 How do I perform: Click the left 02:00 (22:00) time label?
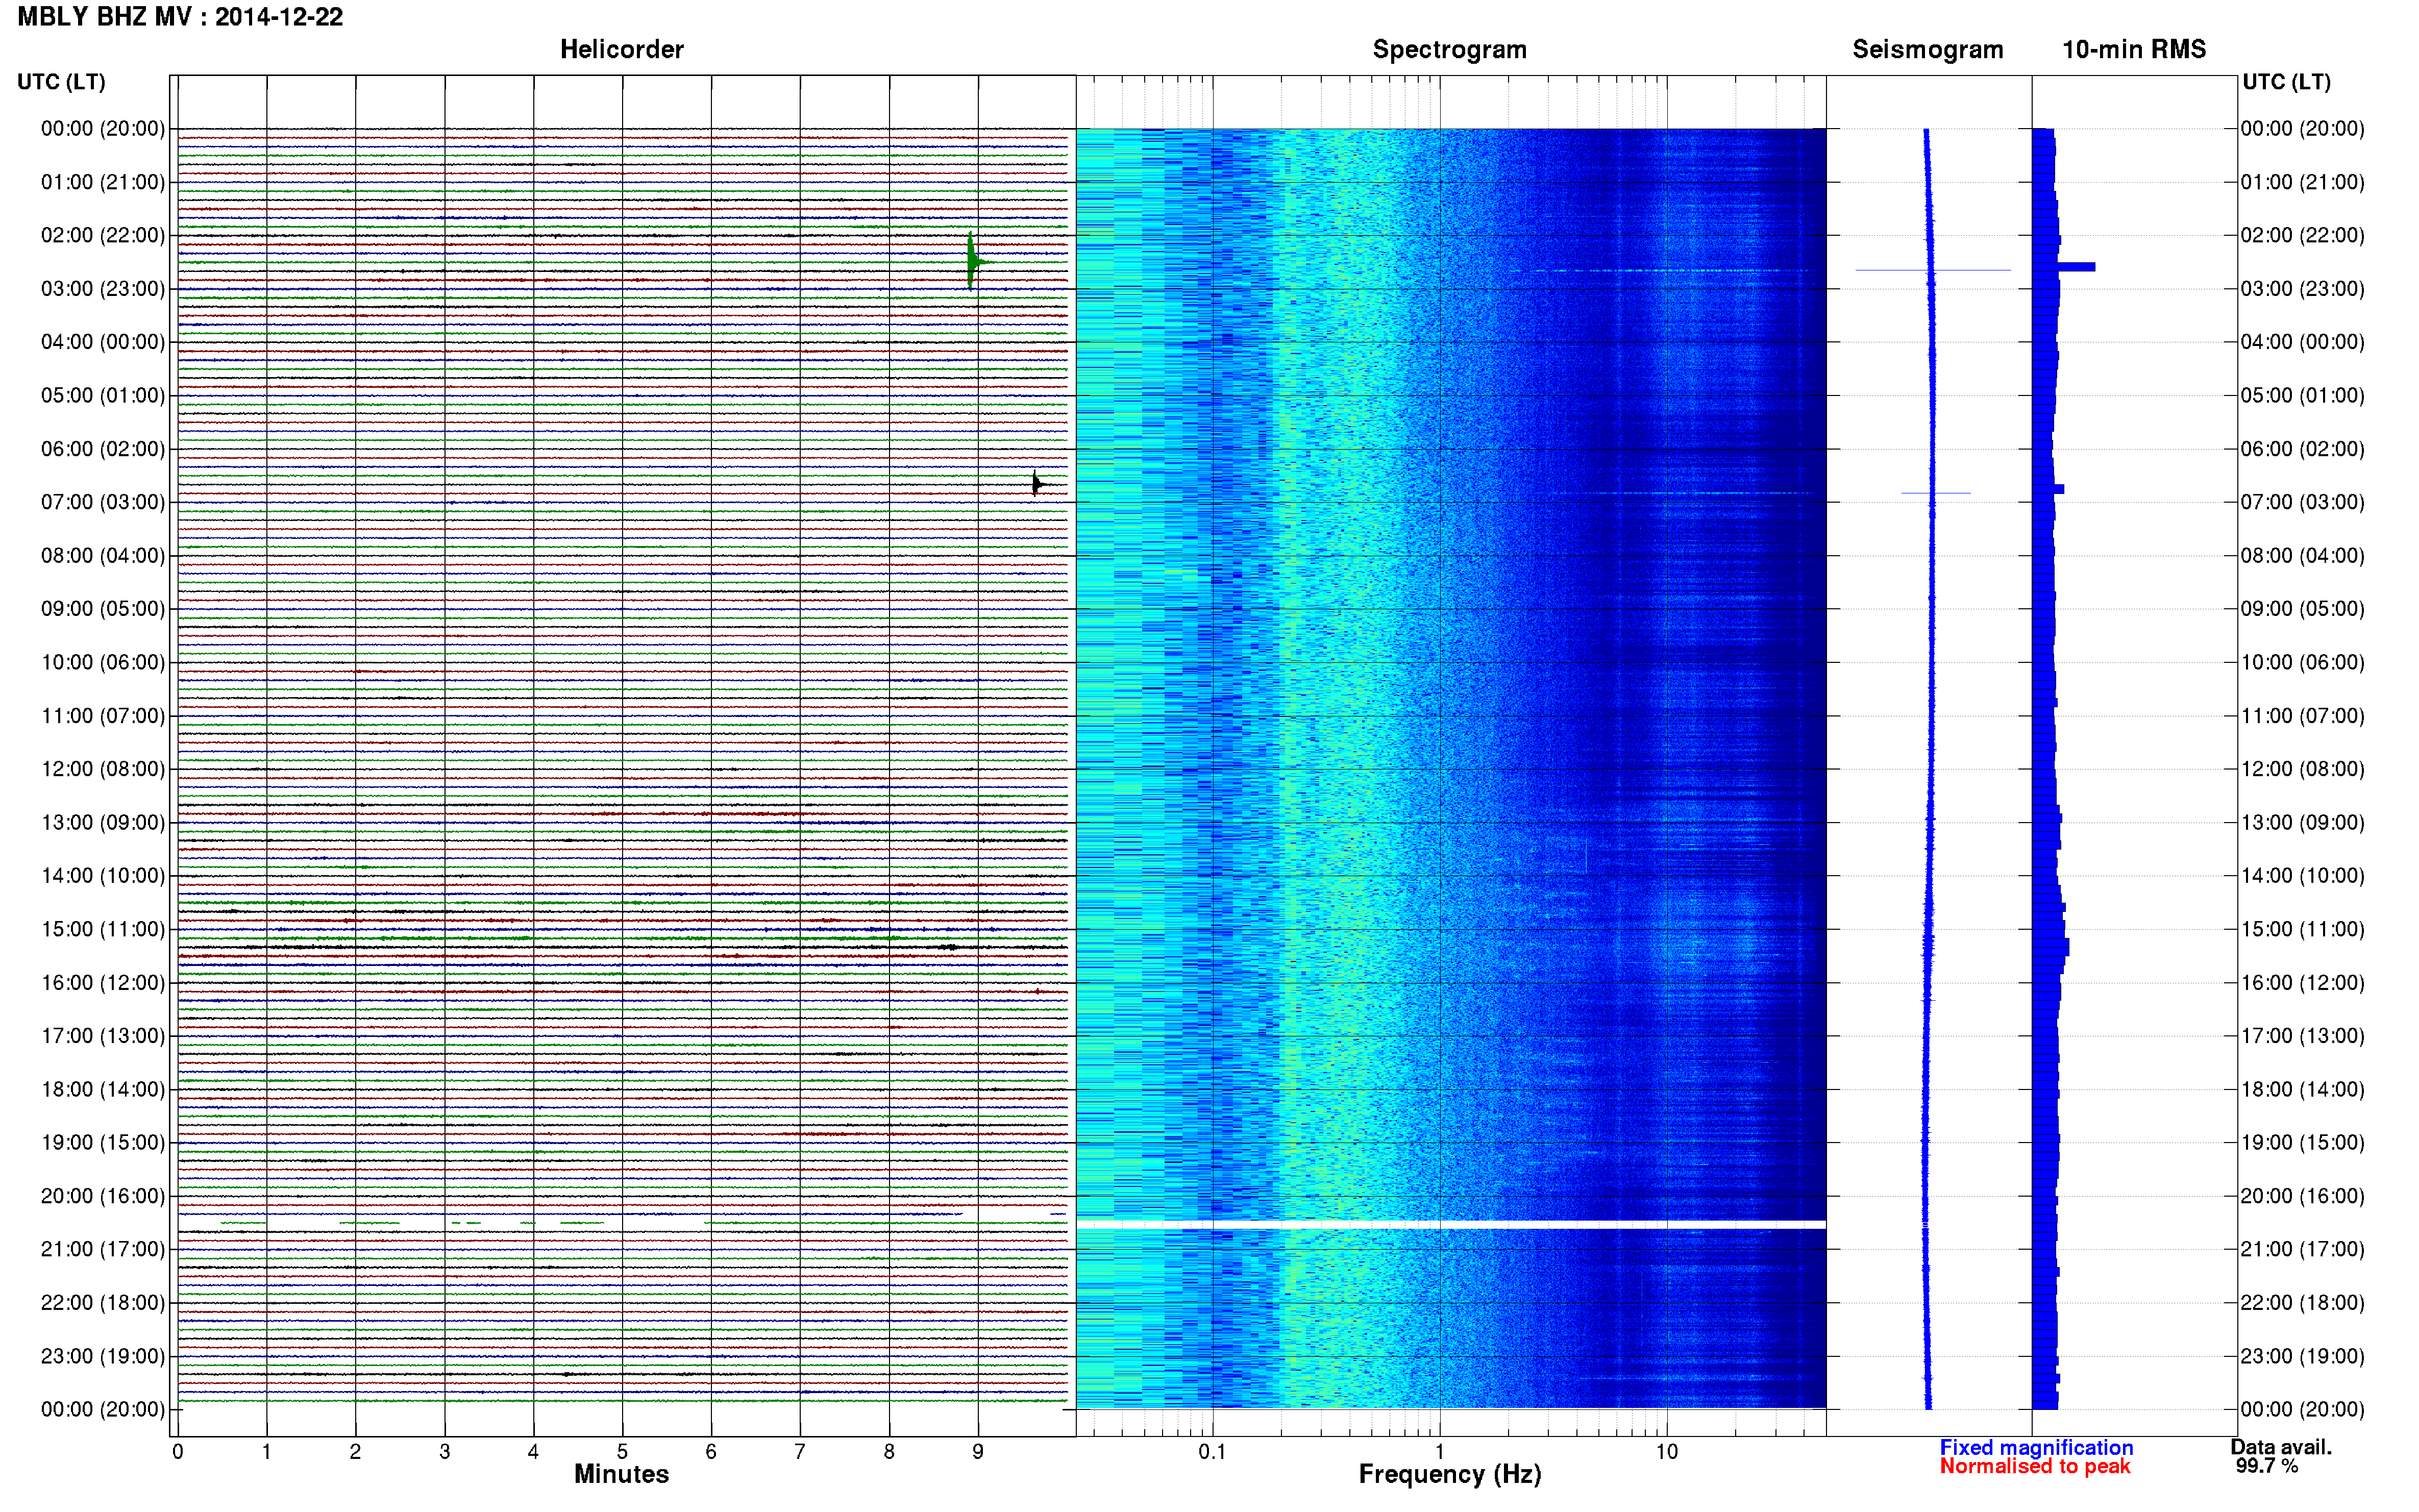(x=103, y=235)
